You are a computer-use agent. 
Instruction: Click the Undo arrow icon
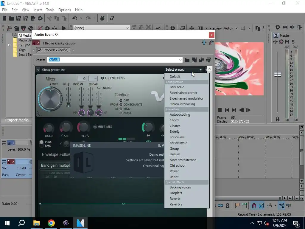[75, 18]
